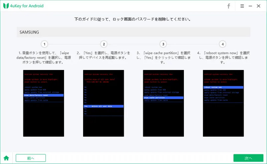Viewport: 267px width, 164px height.
Task: Select step 4 circle indicator
Action: [x=223, y=44]
